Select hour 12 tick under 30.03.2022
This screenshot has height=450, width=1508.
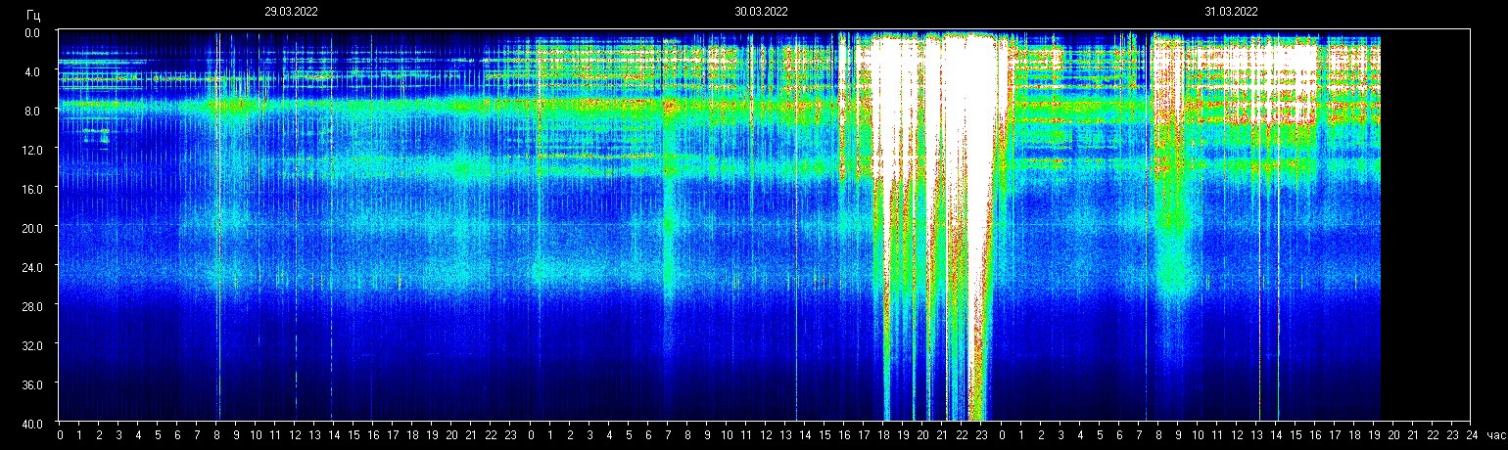(x=766, y=434)
